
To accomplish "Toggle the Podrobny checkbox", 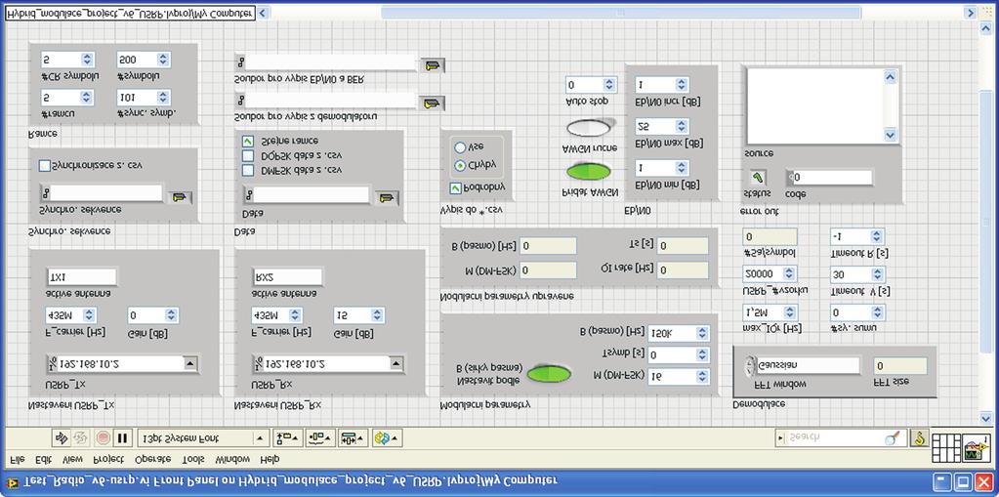I will point(456,188).
